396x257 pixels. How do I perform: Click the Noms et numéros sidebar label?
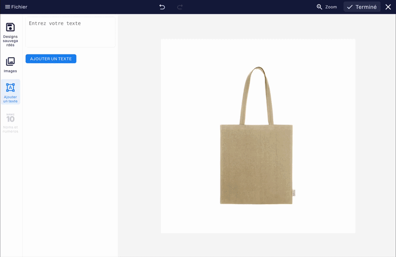click(10, 129)
